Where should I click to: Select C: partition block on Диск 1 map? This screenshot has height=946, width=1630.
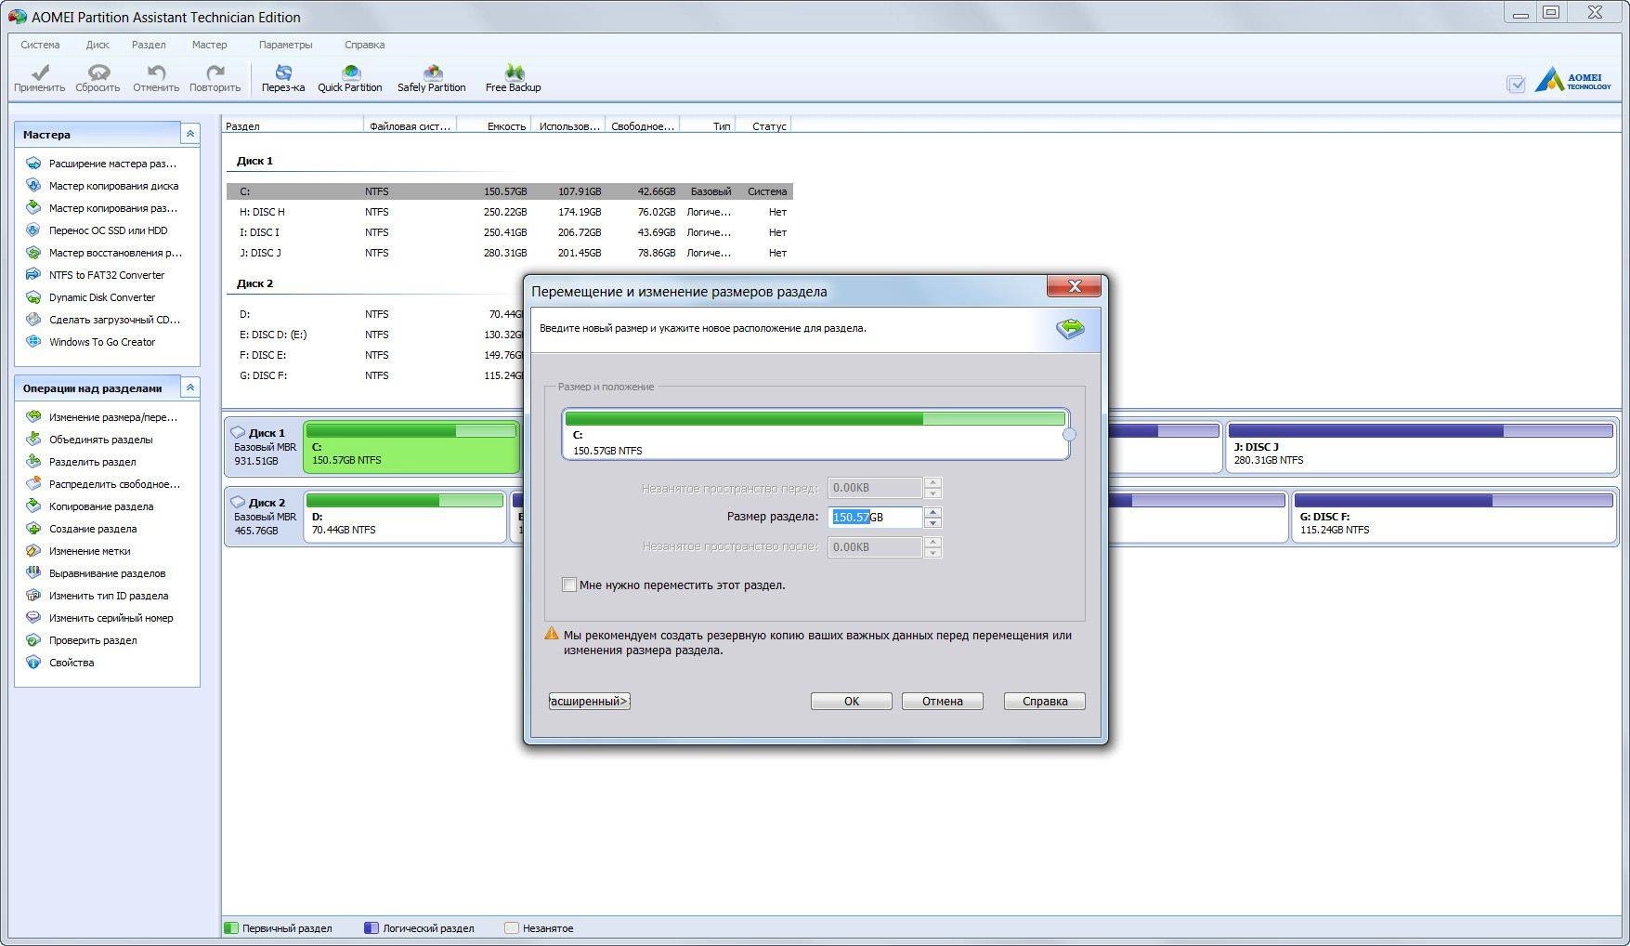tap(411, 446)
